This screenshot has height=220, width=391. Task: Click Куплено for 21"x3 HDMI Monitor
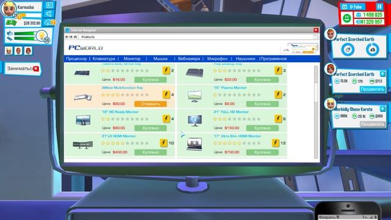tap(150, 152)
